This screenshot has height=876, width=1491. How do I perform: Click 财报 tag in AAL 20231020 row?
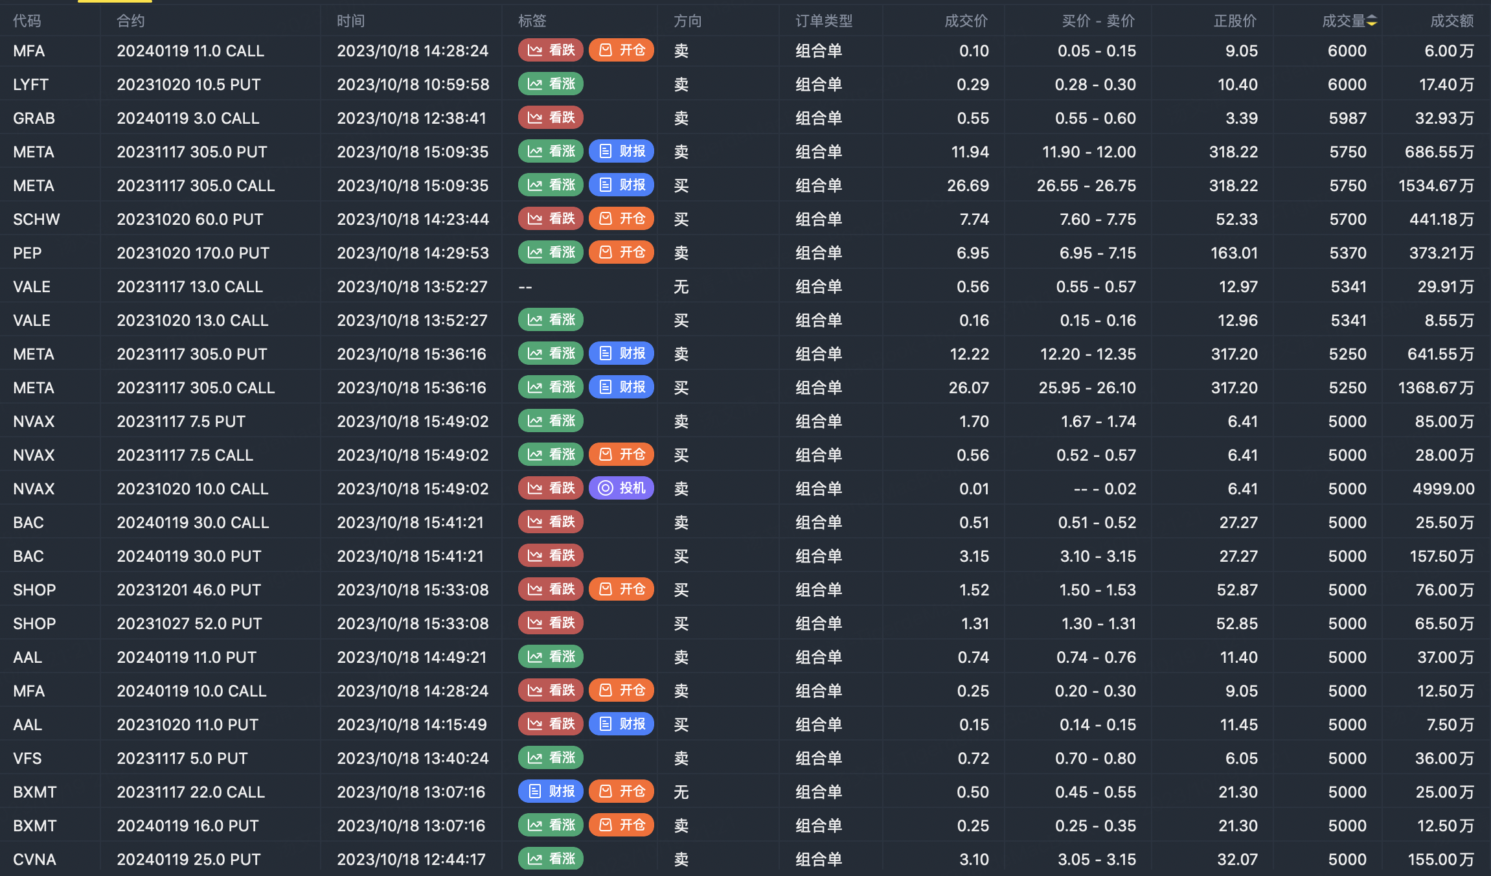622,724
